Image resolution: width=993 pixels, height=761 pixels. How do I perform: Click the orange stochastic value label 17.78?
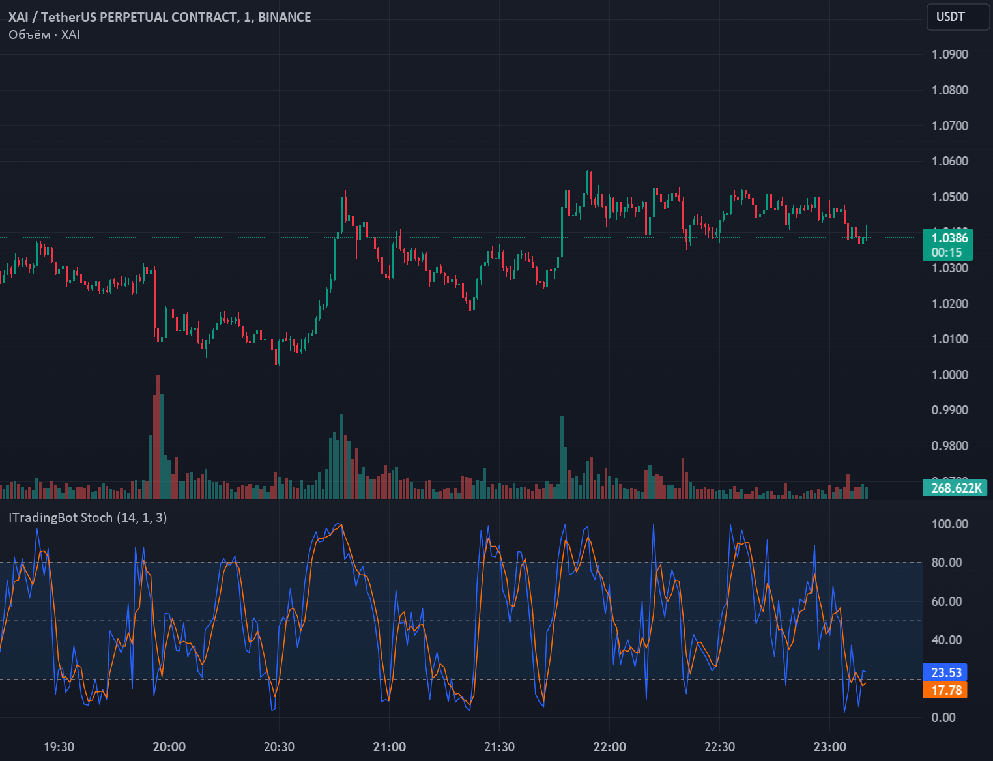pyautogui.click(x=945, y=690)
